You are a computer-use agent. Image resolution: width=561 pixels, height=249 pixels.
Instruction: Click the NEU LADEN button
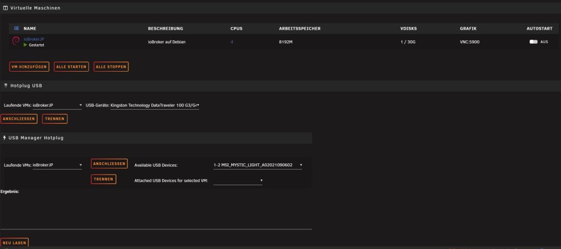point(15,243)
